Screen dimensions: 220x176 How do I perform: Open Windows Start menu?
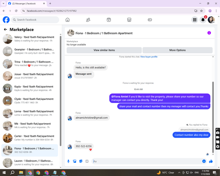[4, 172]
